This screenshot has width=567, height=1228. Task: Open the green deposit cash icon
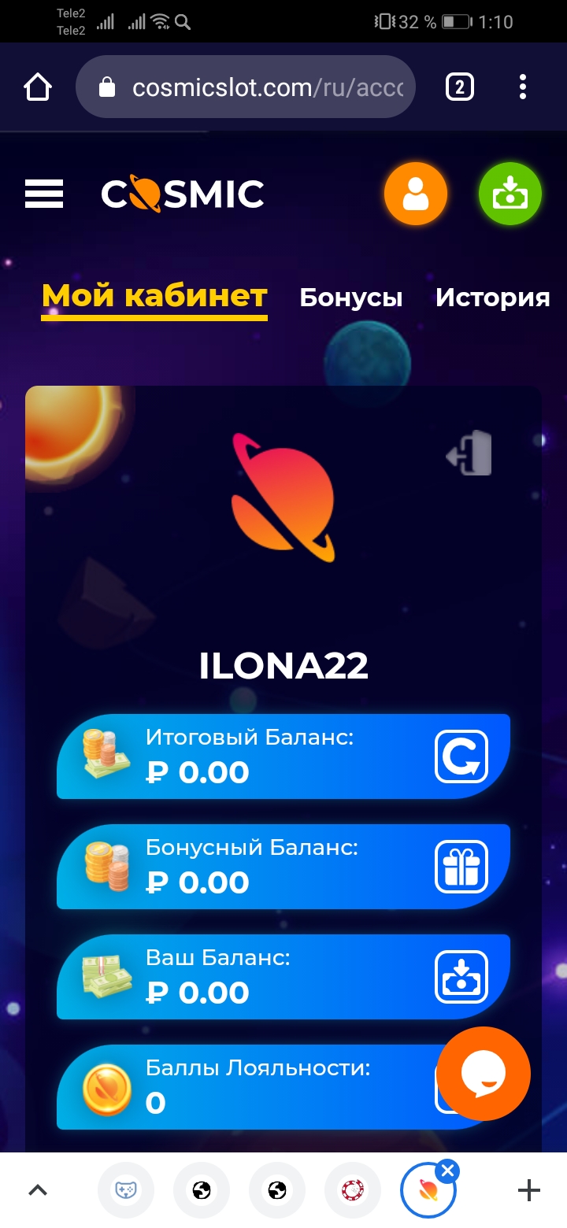click(x=510, y=194)
